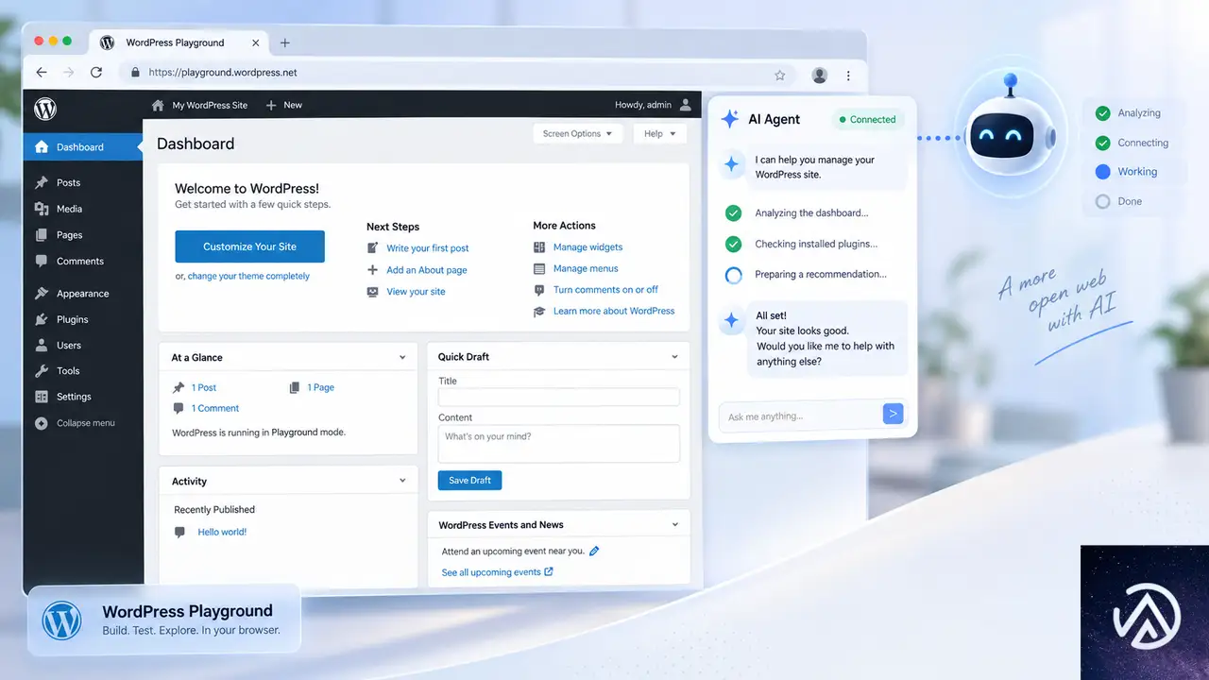Image resolution: width=1209 pixels, height=680 pixels.
Task: Click the My WordPress Site link
Action: (210, 105)
